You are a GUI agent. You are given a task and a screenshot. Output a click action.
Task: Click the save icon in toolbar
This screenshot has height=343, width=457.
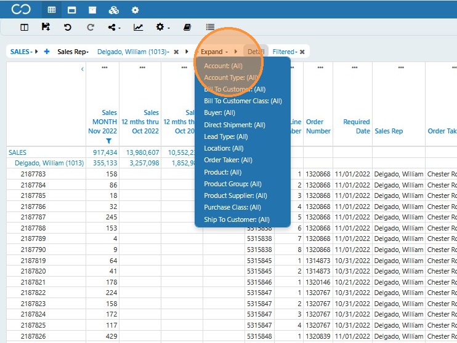(46, 27)
